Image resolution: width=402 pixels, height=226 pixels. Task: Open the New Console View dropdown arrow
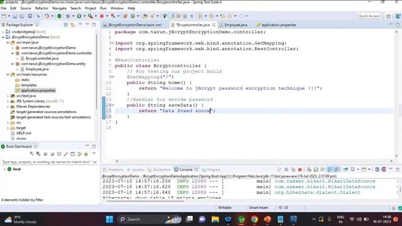[369, 169]
